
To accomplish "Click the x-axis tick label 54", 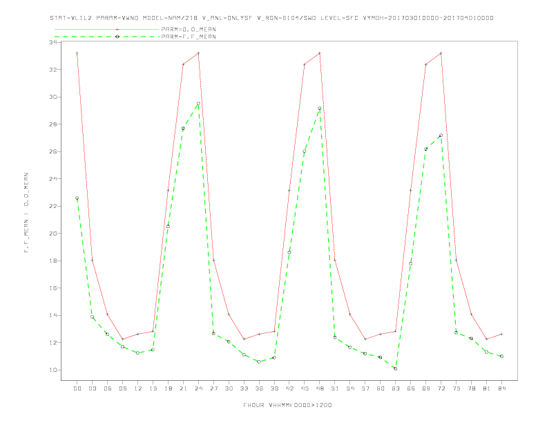I will tap(350, 388).
